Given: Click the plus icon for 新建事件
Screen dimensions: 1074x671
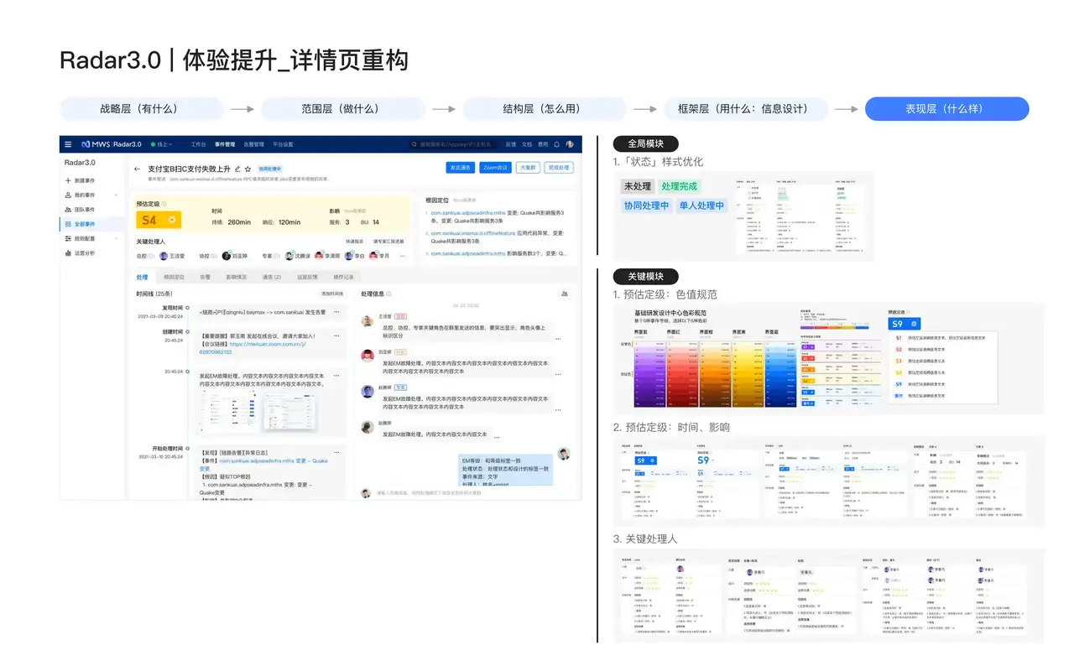Looking at the screenshot, I should [x=68, y=180].
